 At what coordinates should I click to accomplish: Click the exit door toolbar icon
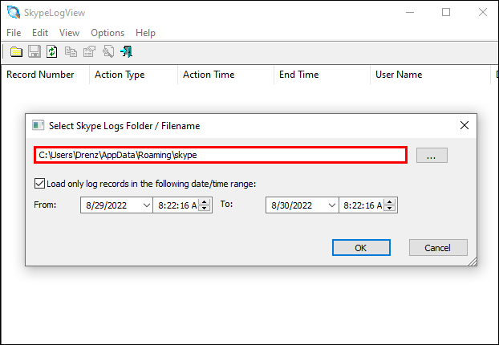pos(126,51)
